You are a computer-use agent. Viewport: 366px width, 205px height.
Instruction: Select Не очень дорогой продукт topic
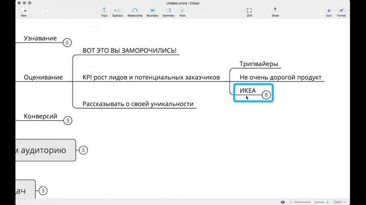point(280,77)
